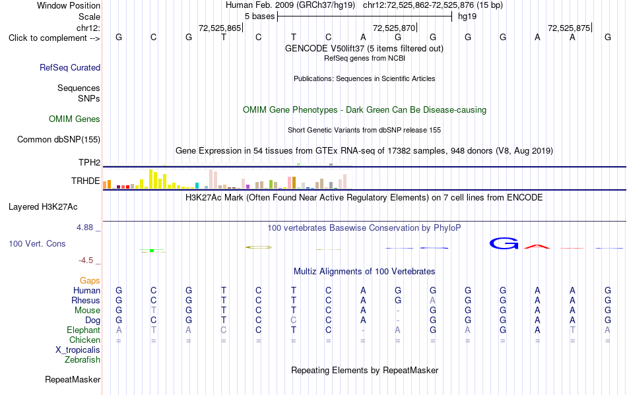This screenshot has height=395, width=627.
Task: Click the TRHDE gene expression label
Action: click(x=86, y=181)
